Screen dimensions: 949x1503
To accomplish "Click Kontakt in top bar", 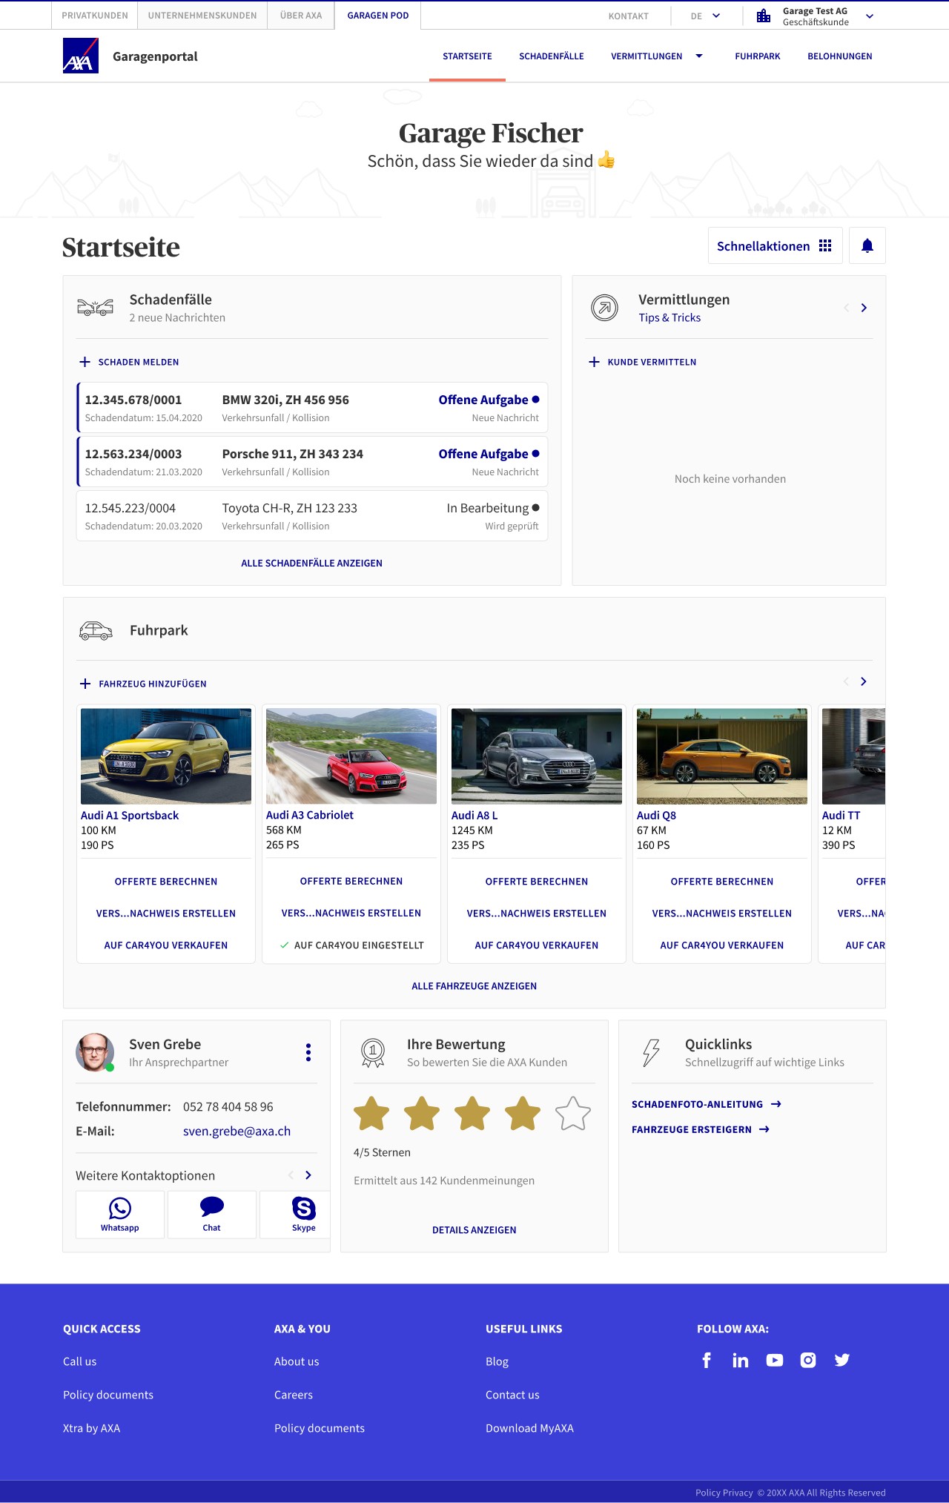I will 629,16.
